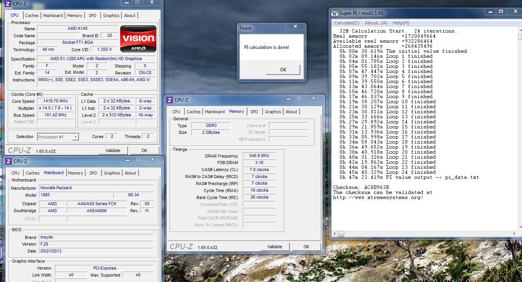Select Graphics tab in bottom-left CPU-Z window
Viewport: 522px width, 282px height.
[x=112, y=173]
